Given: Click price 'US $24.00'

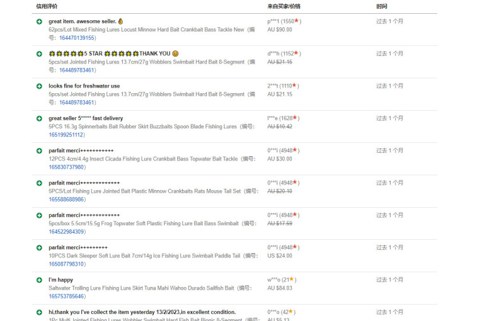Looking at the screenshot, I should [x=280, y=256].
